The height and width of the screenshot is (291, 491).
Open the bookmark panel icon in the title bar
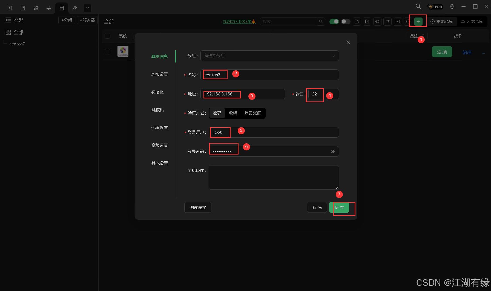[23, 8]
